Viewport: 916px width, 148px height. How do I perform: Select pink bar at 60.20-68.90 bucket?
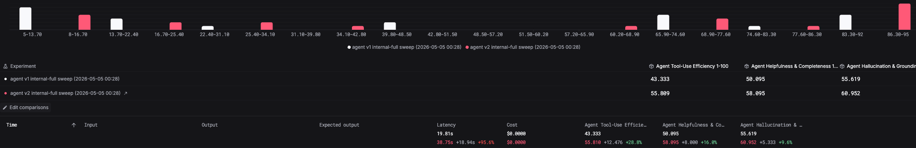click(631, 28)
